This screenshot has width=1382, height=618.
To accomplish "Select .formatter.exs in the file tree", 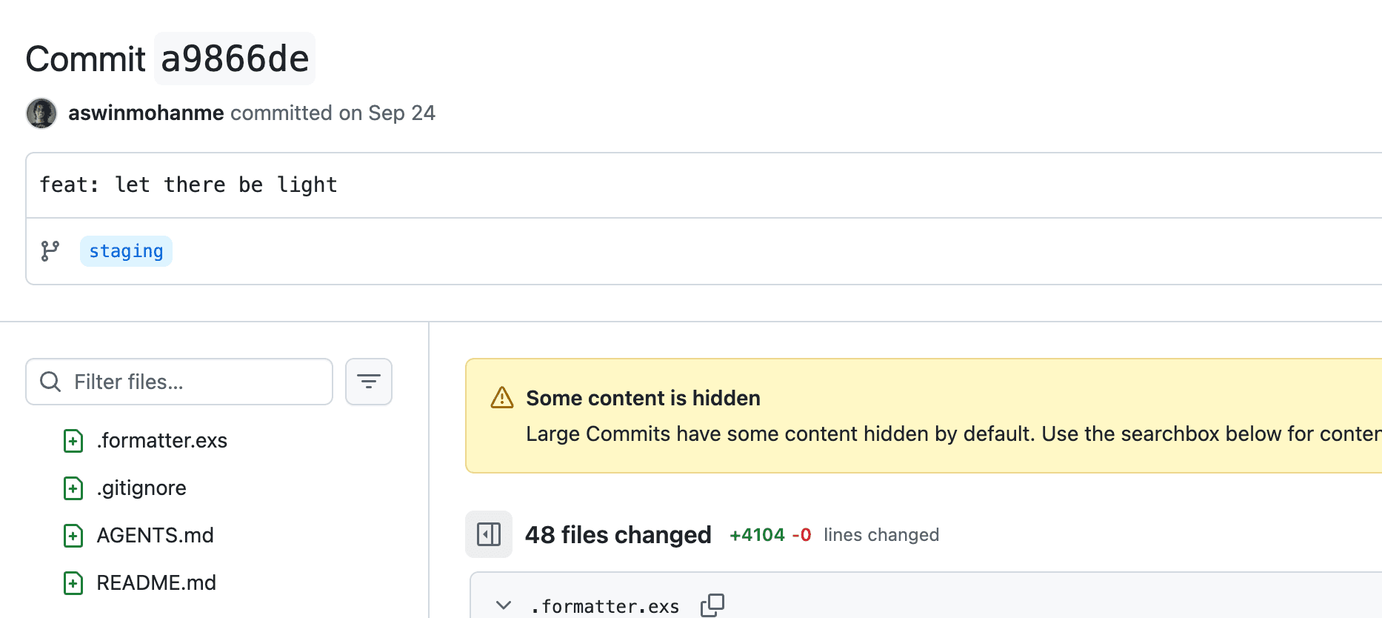I will (162, 441).
